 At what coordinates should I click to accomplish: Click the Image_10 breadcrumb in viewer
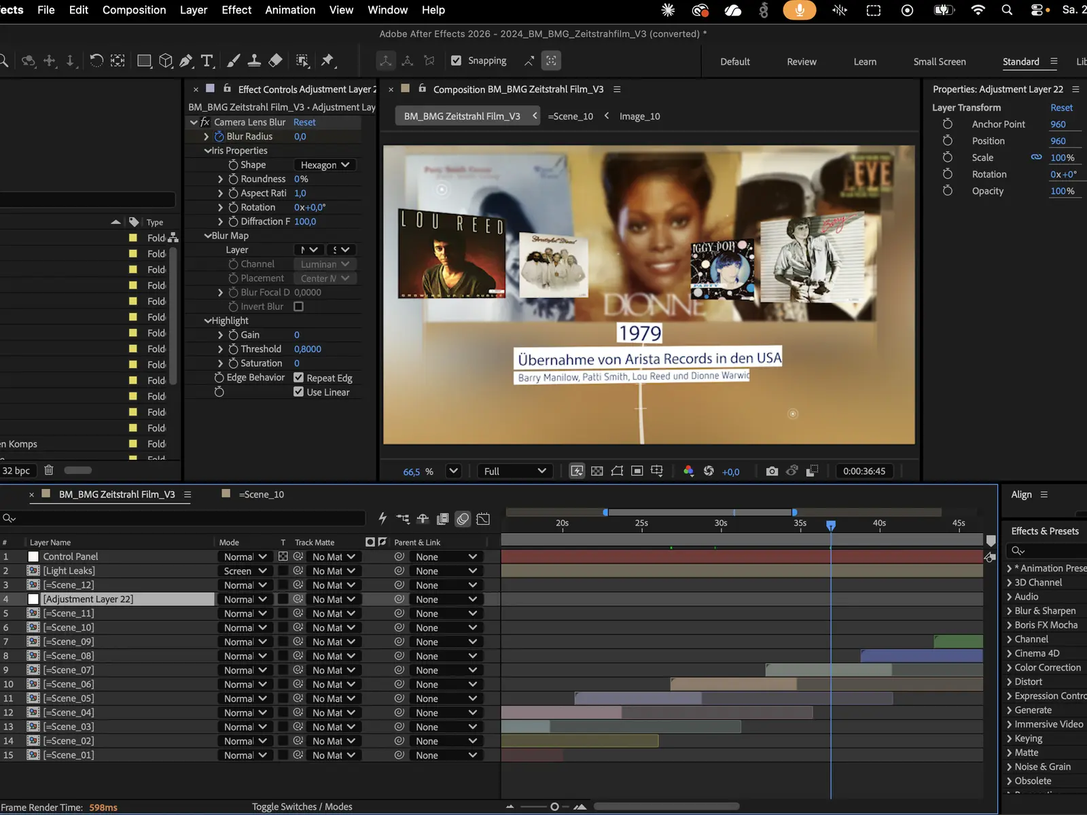(x=640, y=116)
